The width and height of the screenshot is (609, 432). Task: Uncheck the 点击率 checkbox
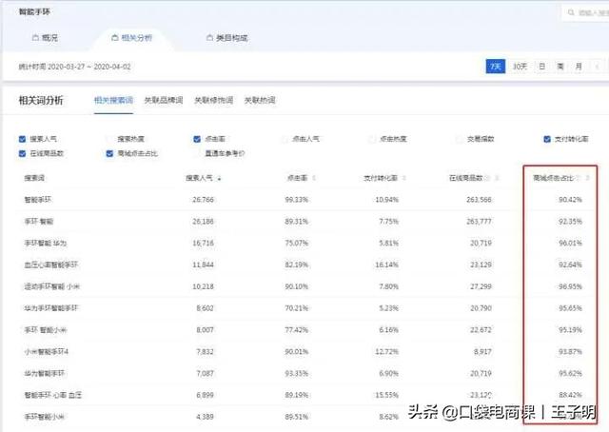197,139
